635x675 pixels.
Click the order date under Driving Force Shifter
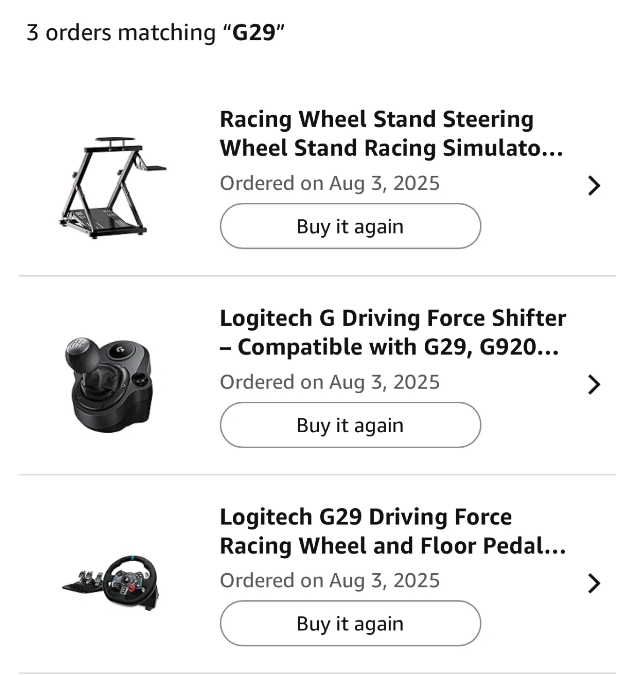click(330, 382)
